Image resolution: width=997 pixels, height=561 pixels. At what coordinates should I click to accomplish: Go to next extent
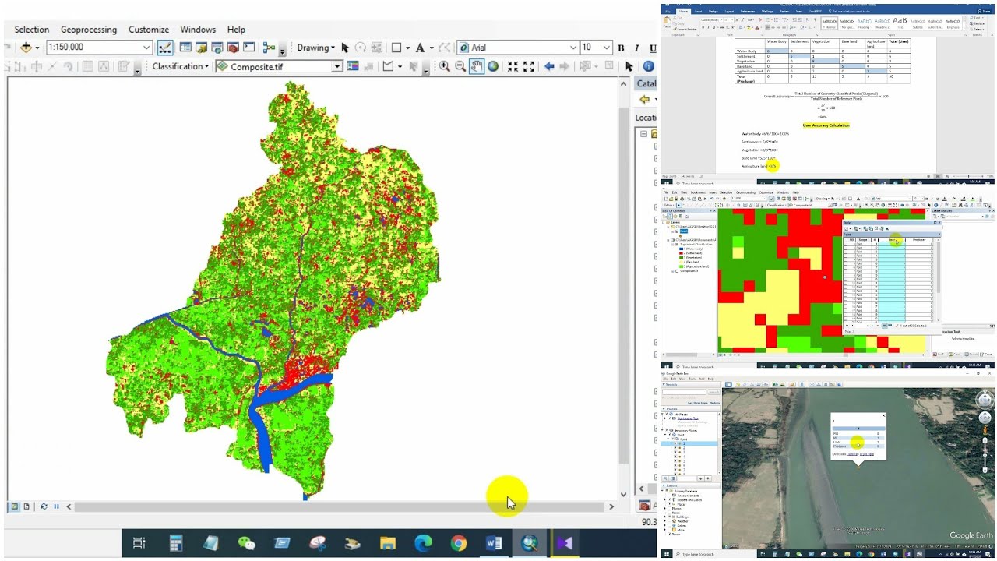pyautogui.click(x=565, y=66)
